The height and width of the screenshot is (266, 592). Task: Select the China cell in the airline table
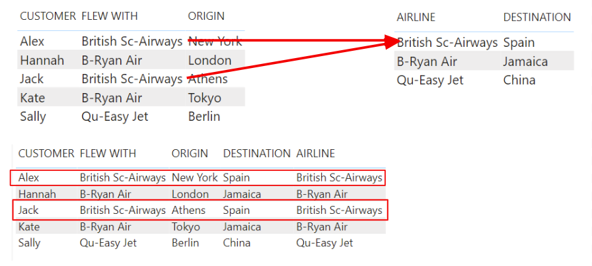tap(519, 81)
